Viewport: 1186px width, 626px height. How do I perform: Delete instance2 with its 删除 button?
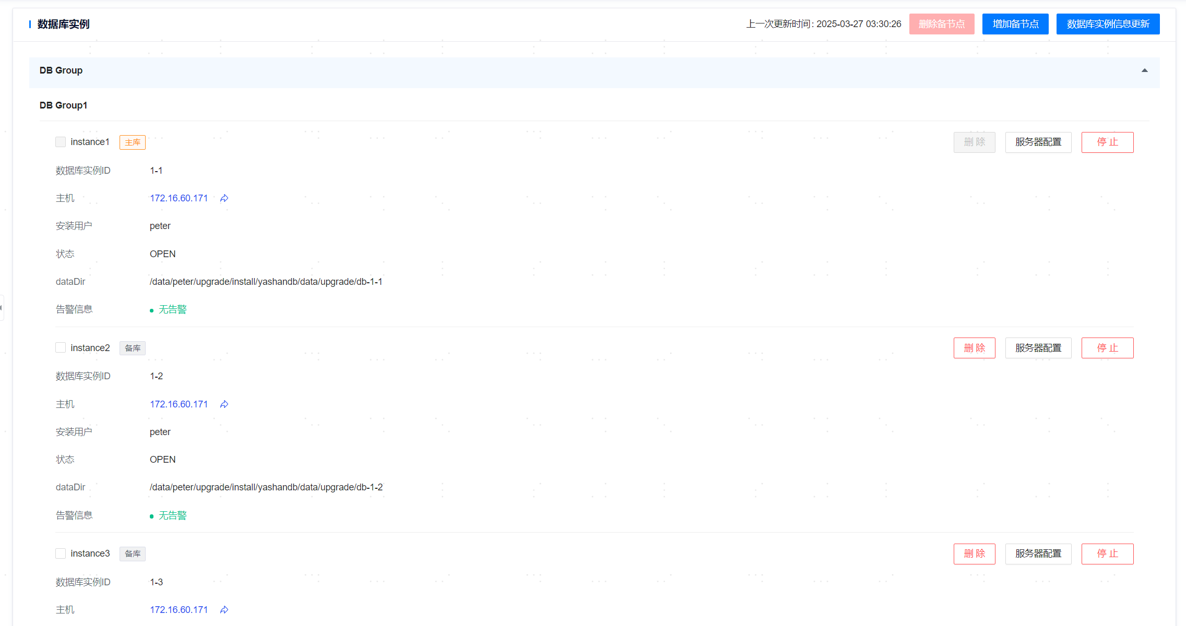tap(974, 348)
